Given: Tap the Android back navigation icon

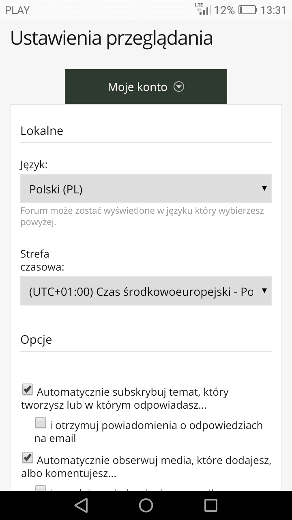Looking at the screenshot, I should pos(81,505).
